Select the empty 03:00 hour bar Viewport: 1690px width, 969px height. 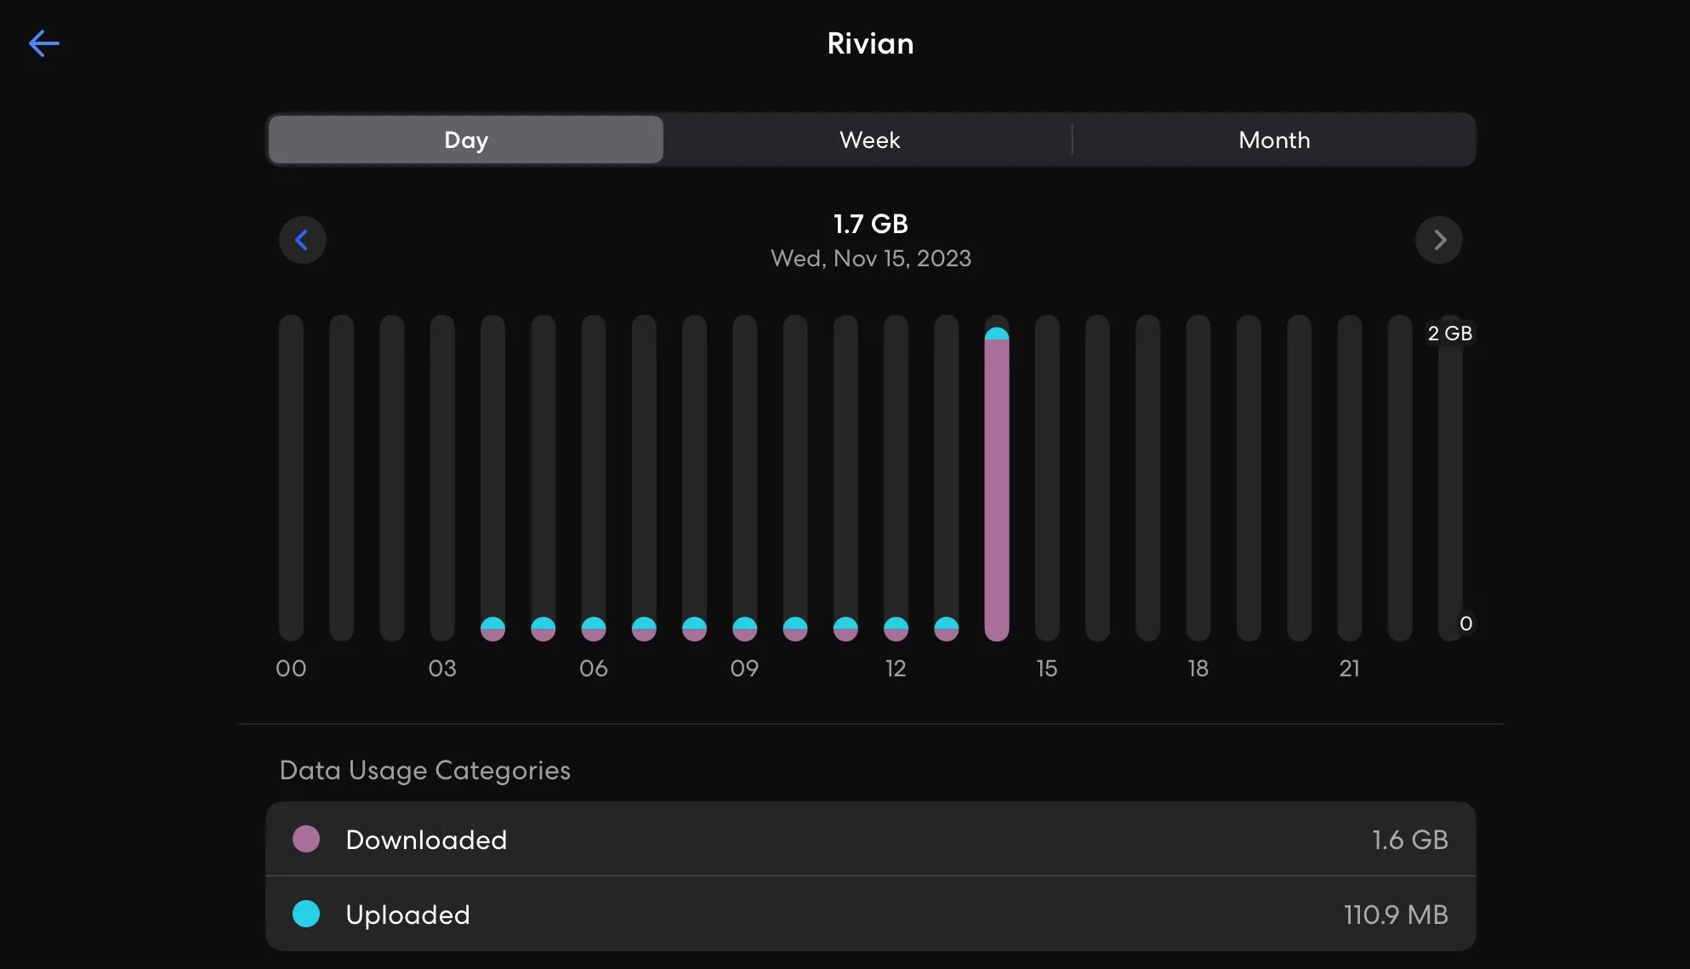click(x=442, y=478)
